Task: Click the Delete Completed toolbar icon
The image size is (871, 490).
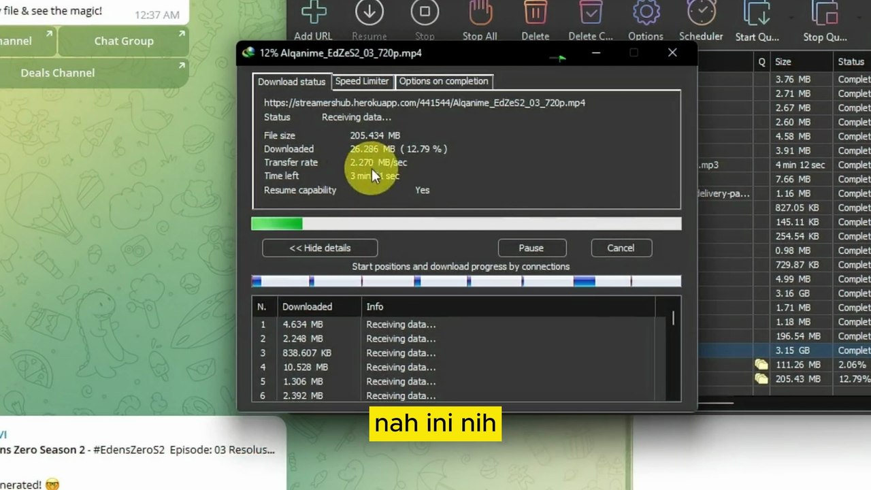Action: pos(591,12)
